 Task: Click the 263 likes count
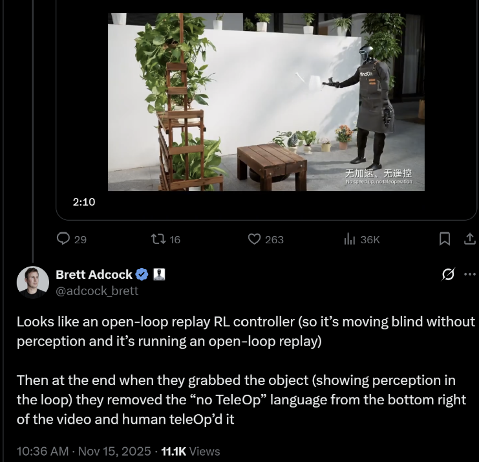point(274,239)
